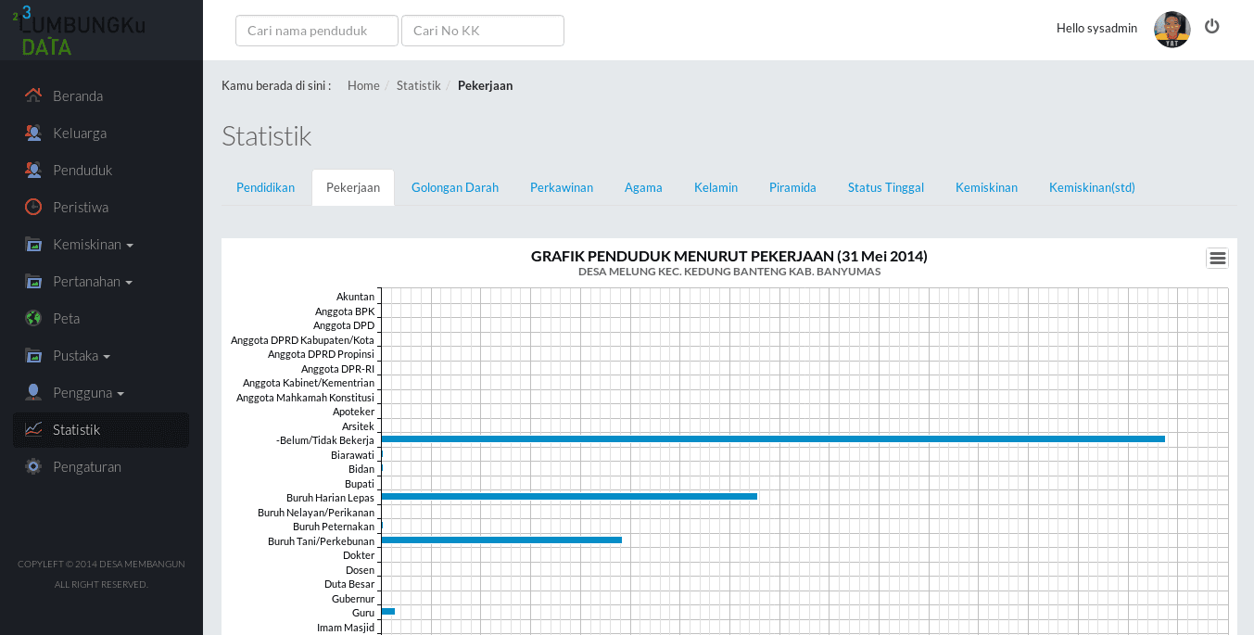The image size is (1254, 635).
Task: Open Peta via the globe icon
Action: (x=33, y=318)
